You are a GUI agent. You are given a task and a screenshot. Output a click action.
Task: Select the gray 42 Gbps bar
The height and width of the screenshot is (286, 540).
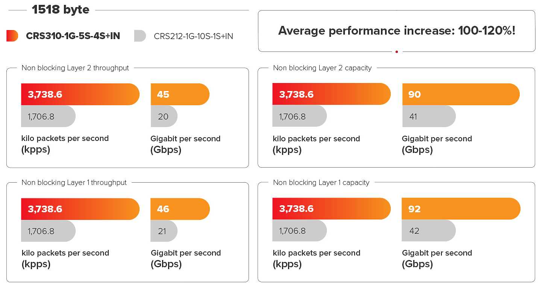pyautogui.click(x=428, y=231)
